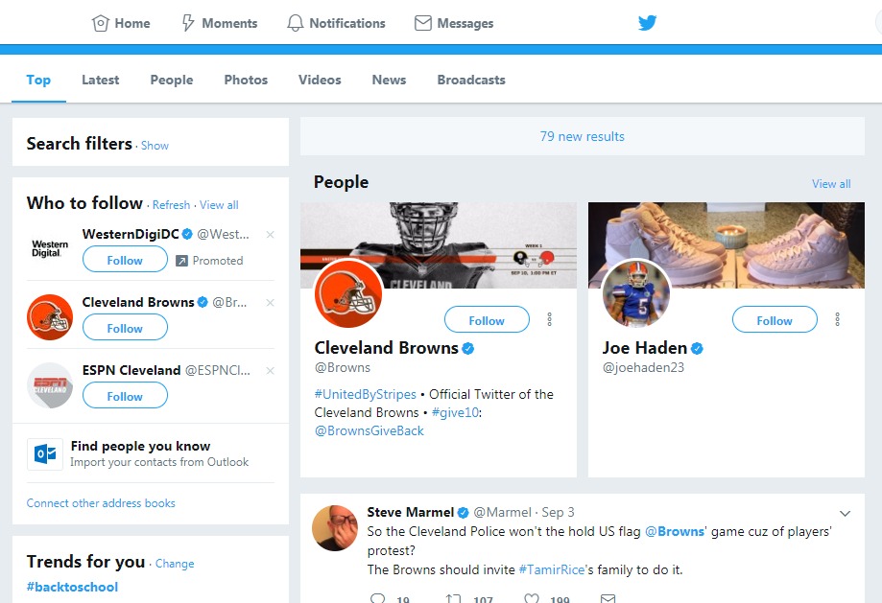Image resolution: width=882 pixels, height=603 pixels.
Task: Switch to the Videos tab
Action: (320, 80)
